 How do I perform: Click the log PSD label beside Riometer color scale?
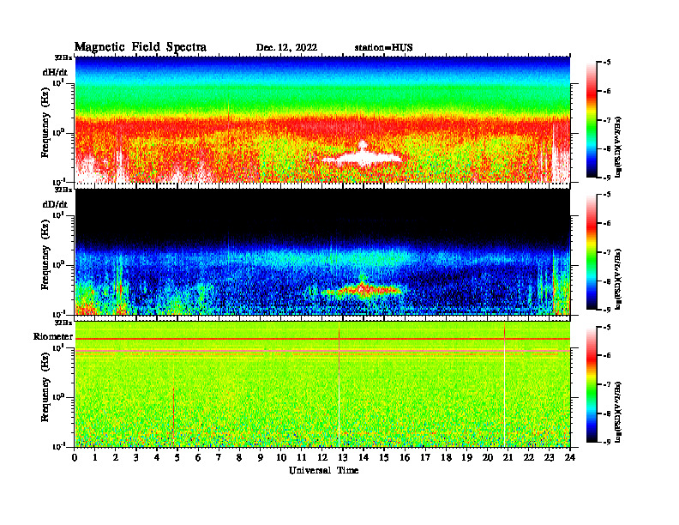coord(618,411)
